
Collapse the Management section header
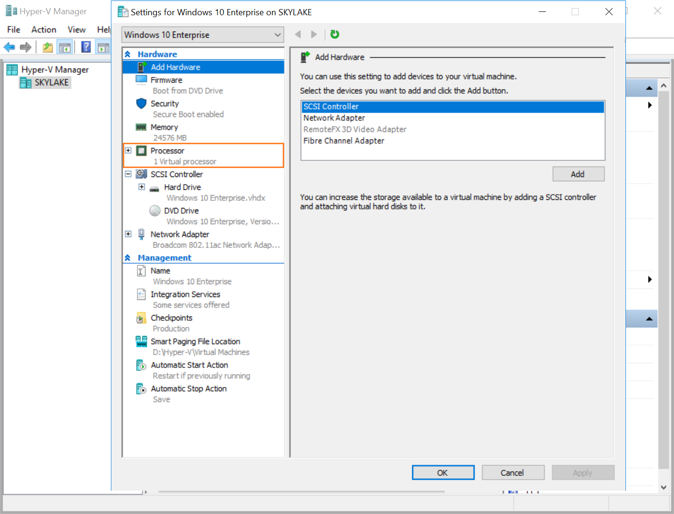(x=128, y=257)
